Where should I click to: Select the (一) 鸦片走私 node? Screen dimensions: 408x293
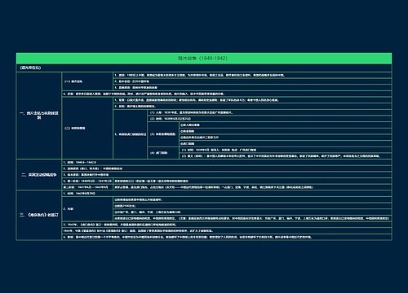click(87, 81)
